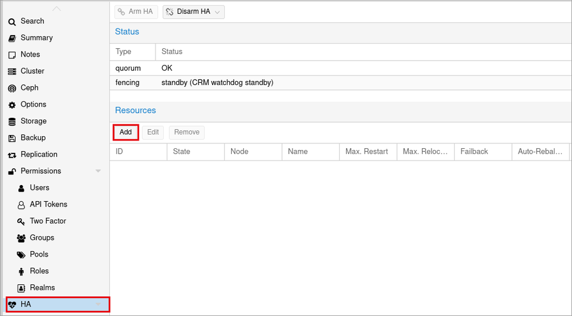Image resolution: width=572 pixels, height=316 pixels.
Task: Click the Storage database icon
Action: click(x=12, y=122)
